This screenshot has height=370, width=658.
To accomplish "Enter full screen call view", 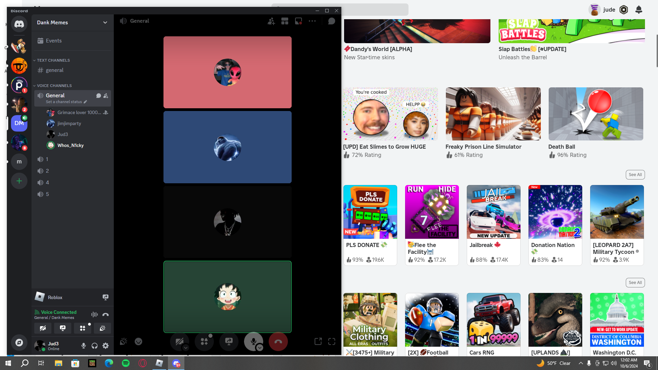I will tap(332, 342).
